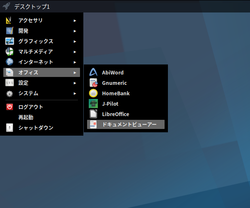Viewport: 250px width, 208px height.
Task: Select the オフィス menu label
Action: point(28,72)
